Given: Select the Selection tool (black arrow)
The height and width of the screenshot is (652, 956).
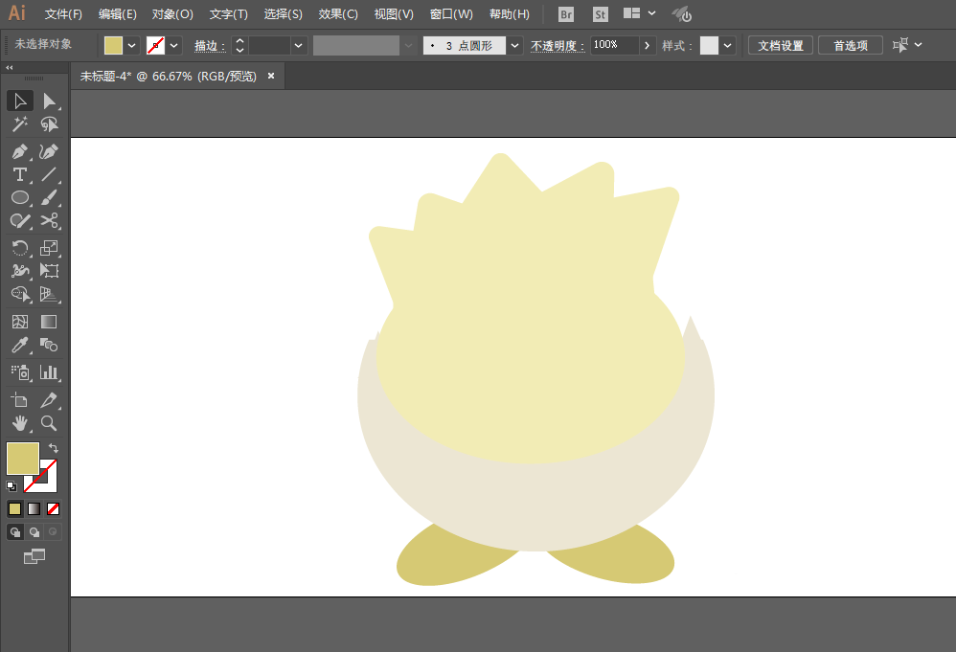Looking at the screenshot, I should 20,101.
